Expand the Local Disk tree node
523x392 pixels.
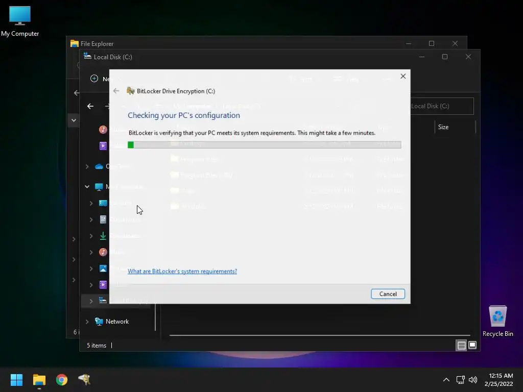click(x=91, y=301)
